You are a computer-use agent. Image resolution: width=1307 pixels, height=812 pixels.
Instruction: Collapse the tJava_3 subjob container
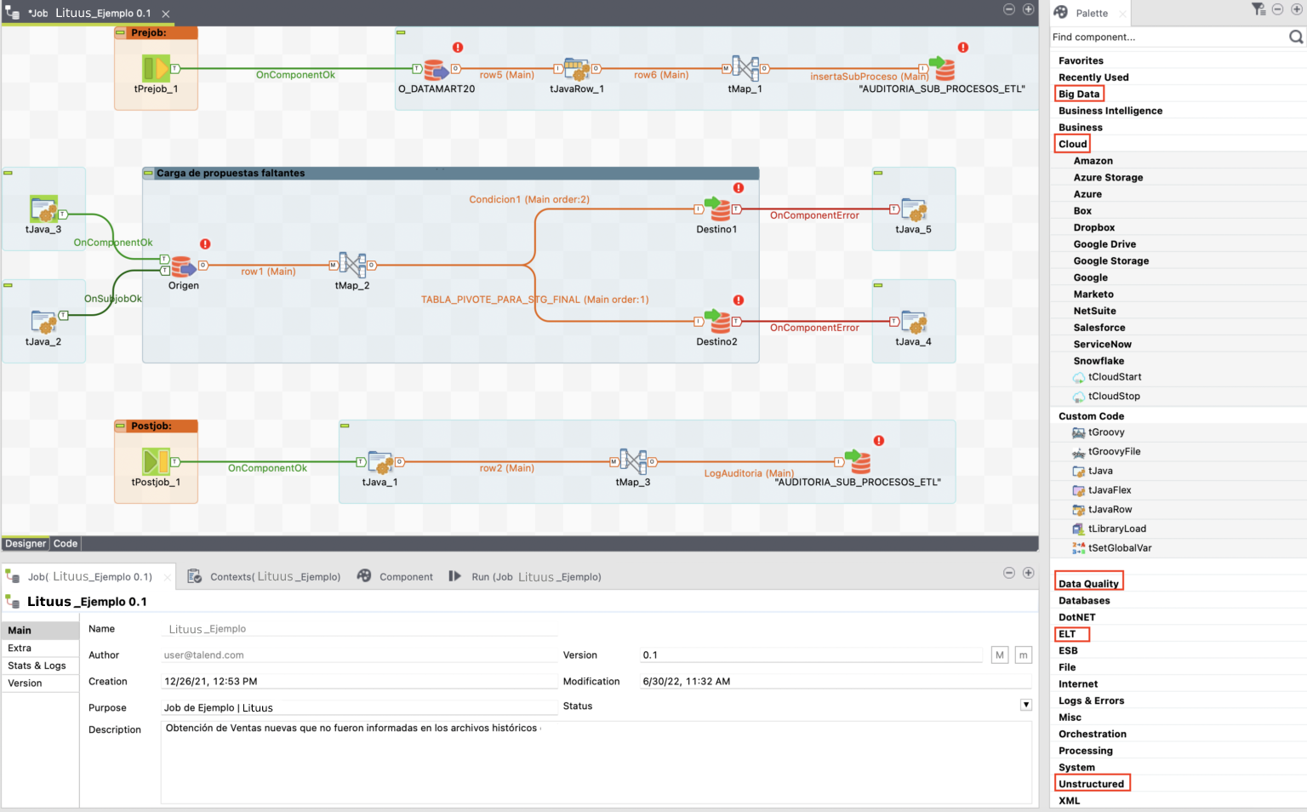8,173
